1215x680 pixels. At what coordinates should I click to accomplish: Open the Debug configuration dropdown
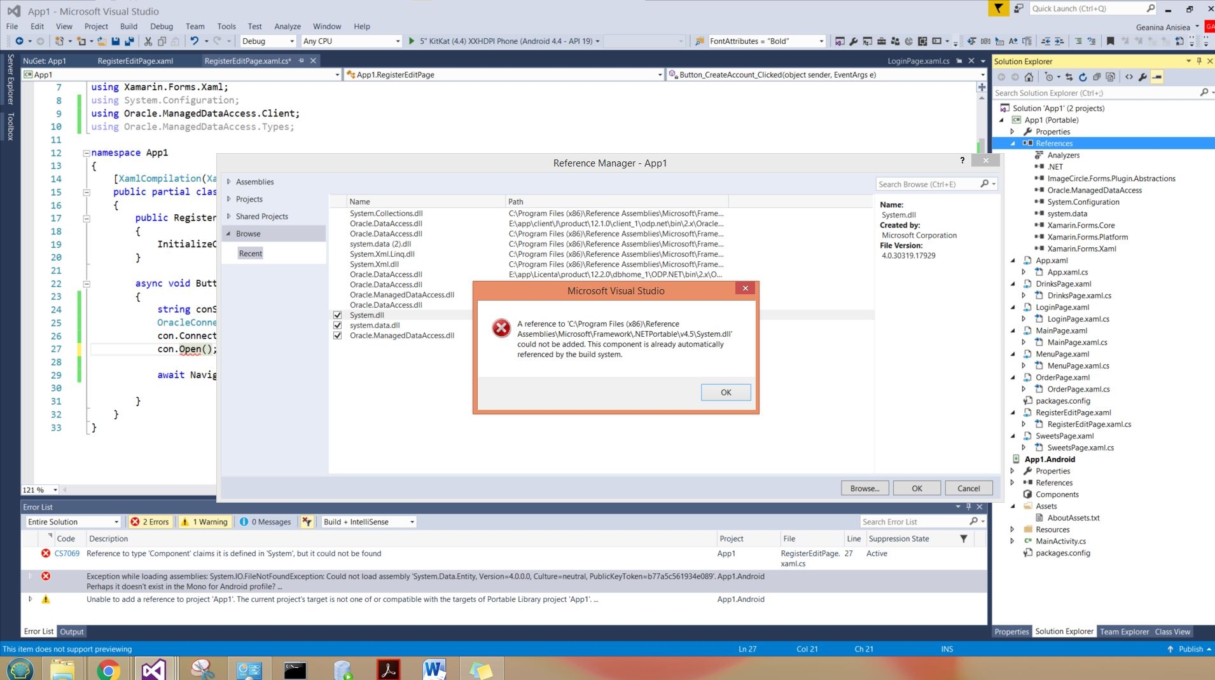coord(268,41)
